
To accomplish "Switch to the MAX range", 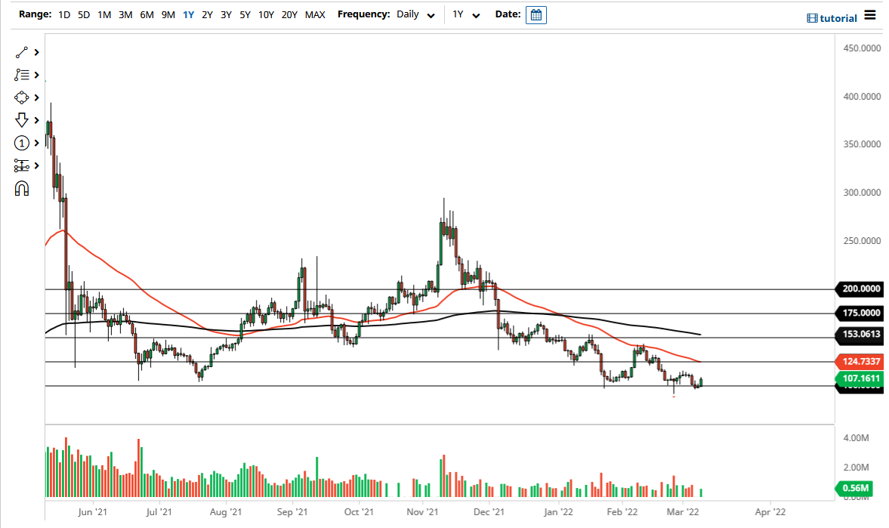I will [x=315, y=14].
